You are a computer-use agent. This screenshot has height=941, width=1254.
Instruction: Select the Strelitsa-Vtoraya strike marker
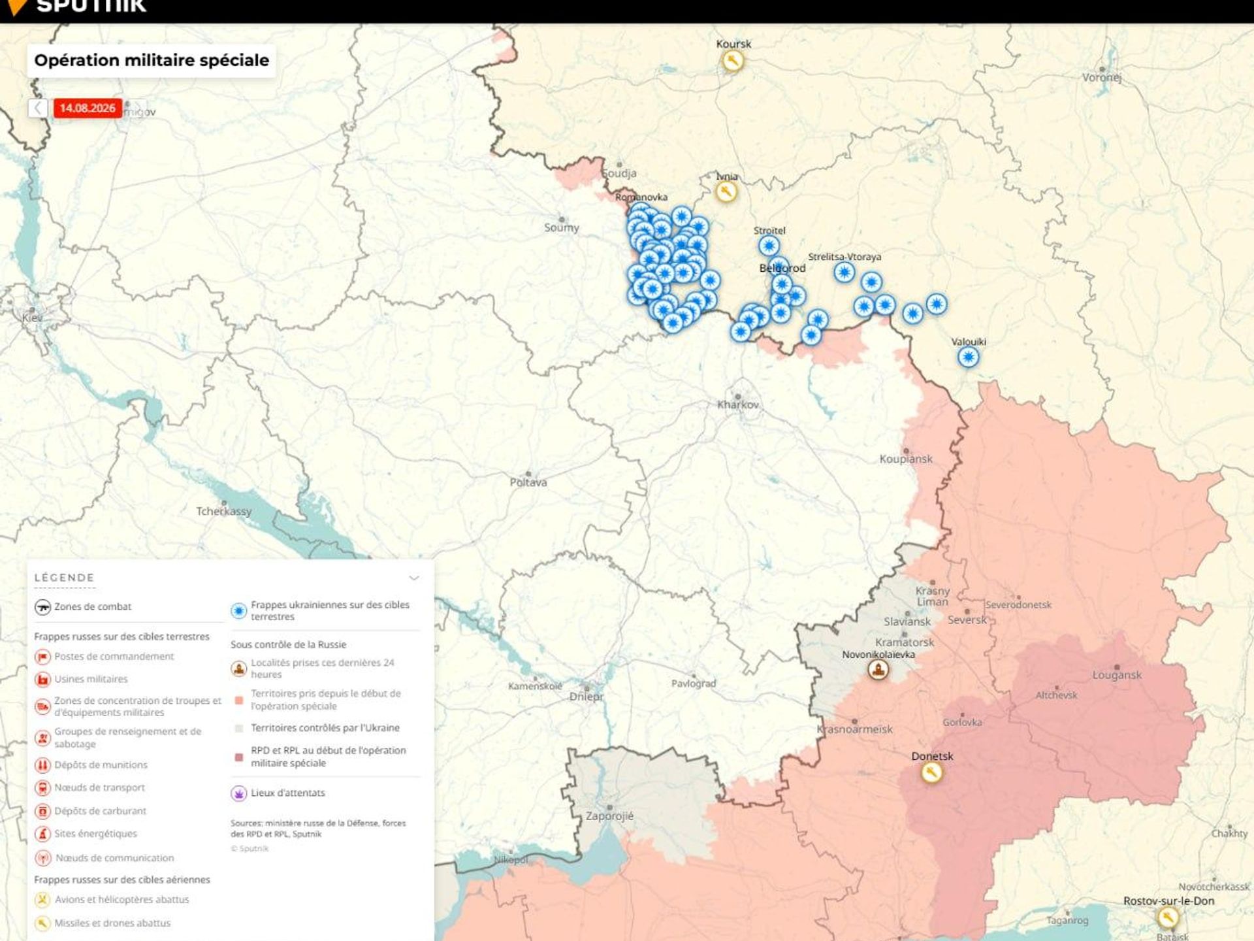click(844, 272)
